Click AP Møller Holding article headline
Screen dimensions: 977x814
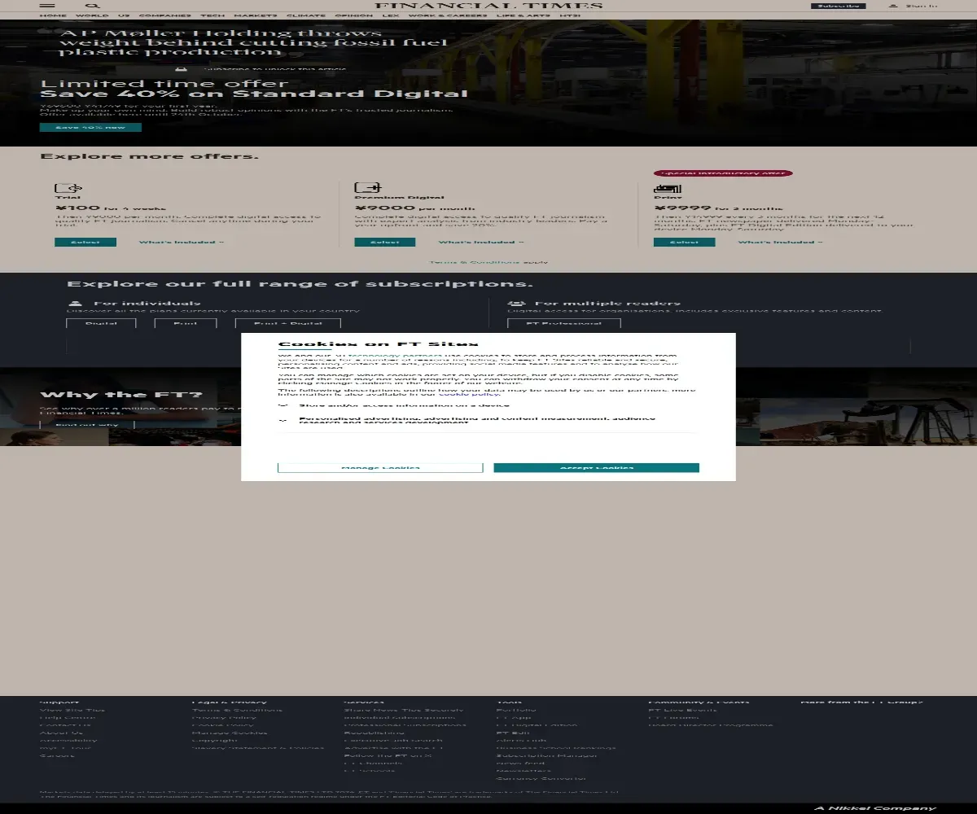253,42
